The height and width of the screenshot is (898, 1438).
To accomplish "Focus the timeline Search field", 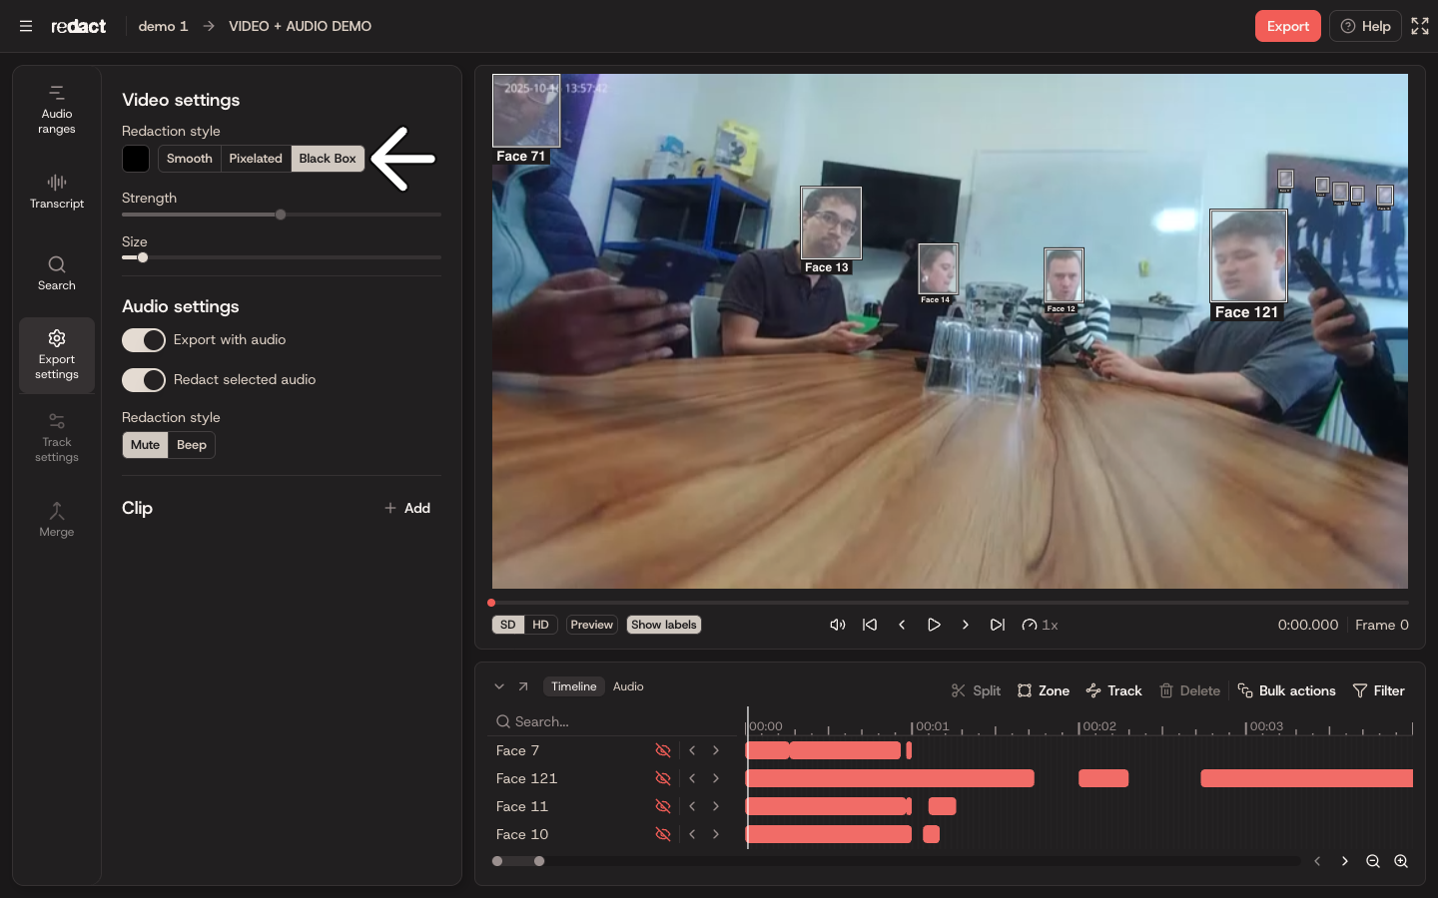I will [x=611, y=721].
